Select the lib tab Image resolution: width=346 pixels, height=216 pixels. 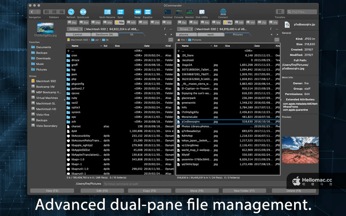132,35
